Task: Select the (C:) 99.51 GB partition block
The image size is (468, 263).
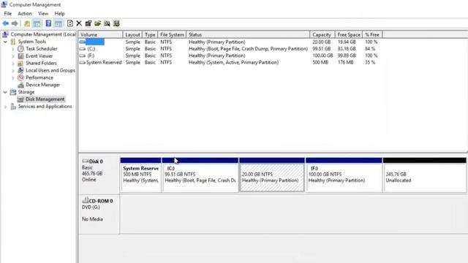Action: click(x=200, y=175)
